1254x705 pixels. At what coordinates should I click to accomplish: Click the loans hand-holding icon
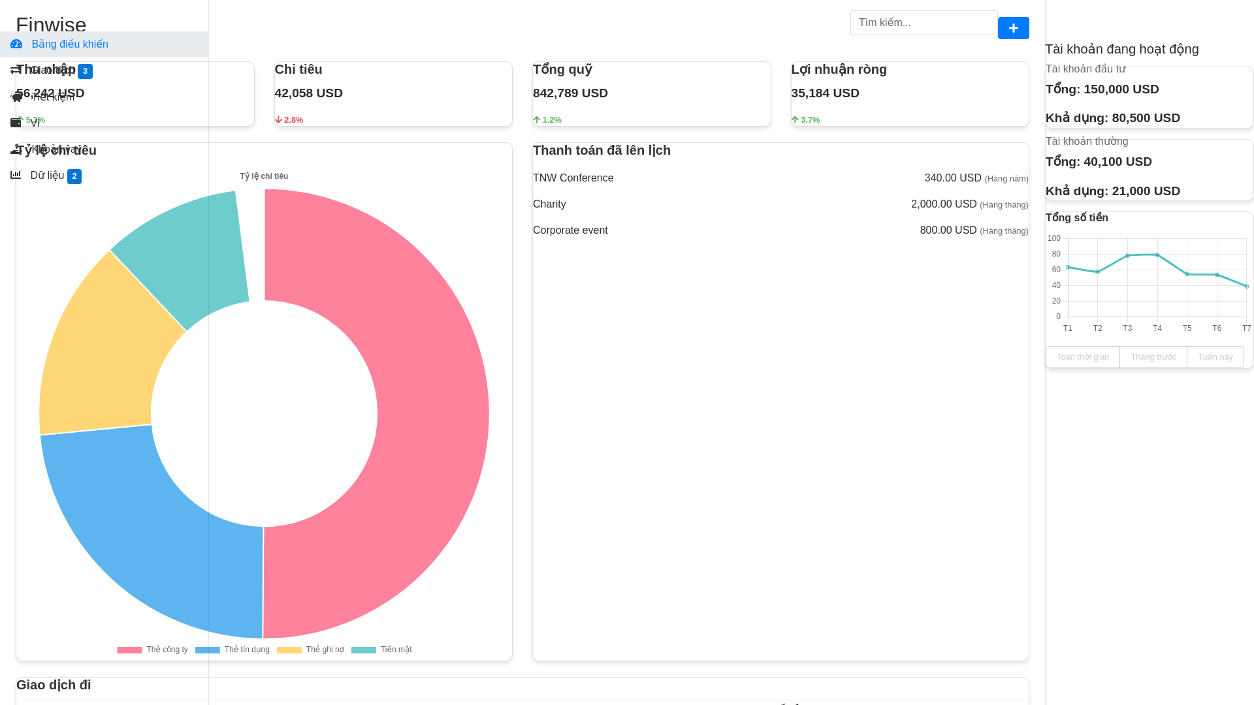point(16,149)
